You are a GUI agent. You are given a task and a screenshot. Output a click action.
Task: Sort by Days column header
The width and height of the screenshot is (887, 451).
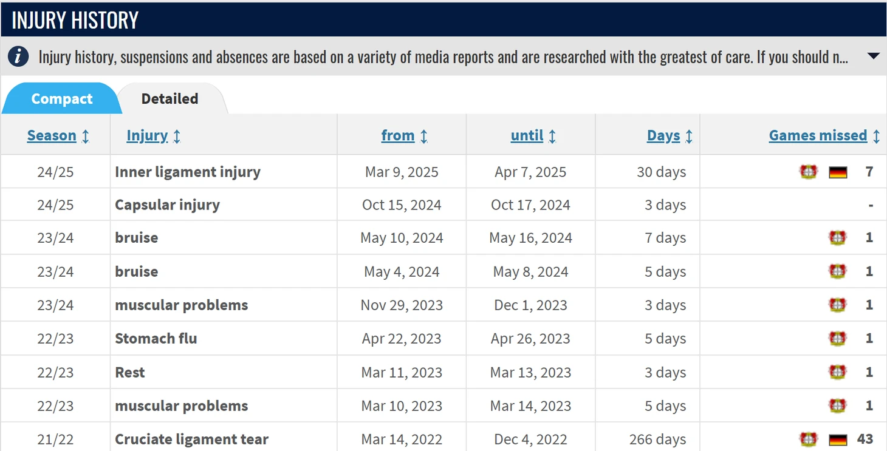[x=663, y=135]
